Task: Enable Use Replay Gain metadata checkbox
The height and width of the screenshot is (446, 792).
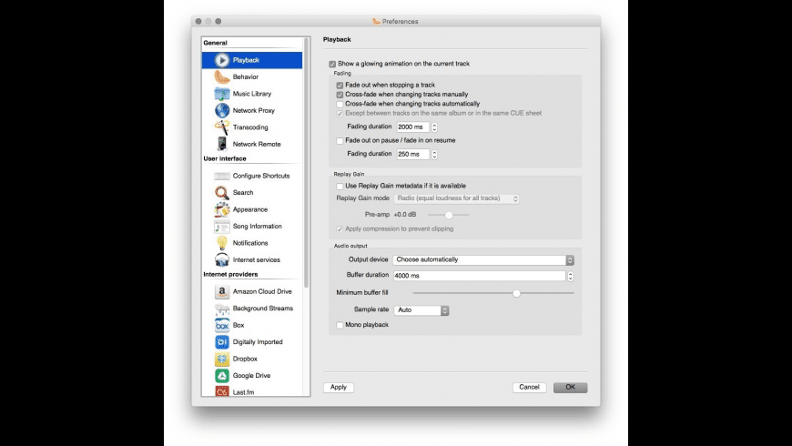Action: (340, 187)
